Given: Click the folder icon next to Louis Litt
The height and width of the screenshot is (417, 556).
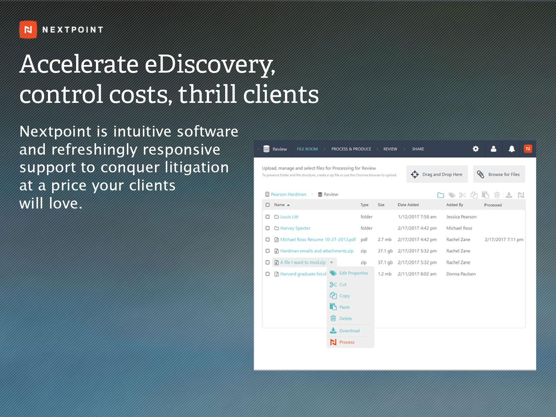Looking at the screenshot, I should [x=277, y=217].
